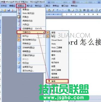Image resolution: width=101 pixels, height=102 pixels.
Task: Click the Insert Table toolbar icon
Action: tap(76, 10)
